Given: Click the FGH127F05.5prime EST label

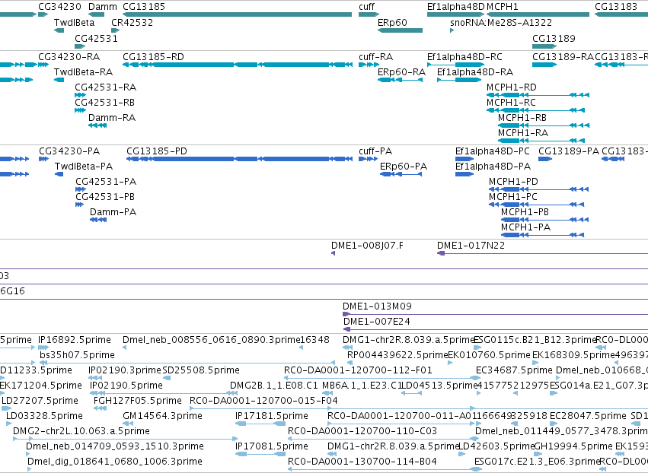Looking at the screenshot, I should [138, 402].
